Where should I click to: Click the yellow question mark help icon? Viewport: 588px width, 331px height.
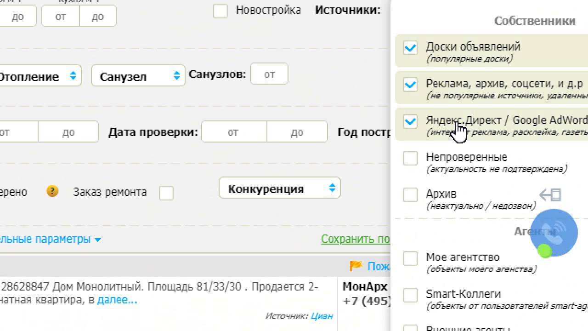[52, 191]
